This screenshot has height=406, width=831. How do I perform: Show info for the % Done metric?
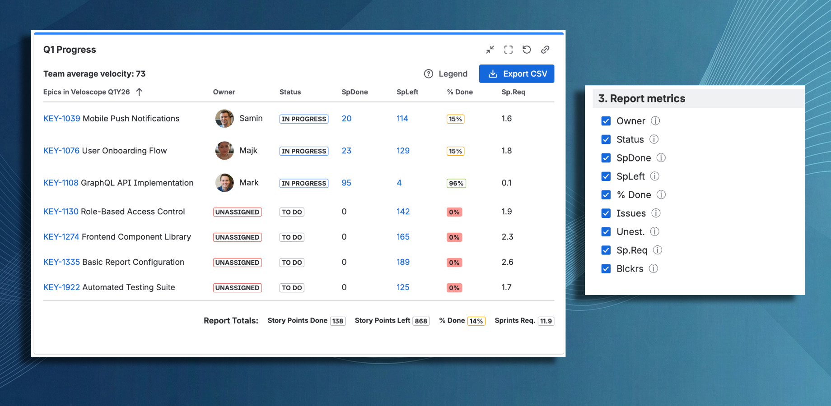point(661,195)
